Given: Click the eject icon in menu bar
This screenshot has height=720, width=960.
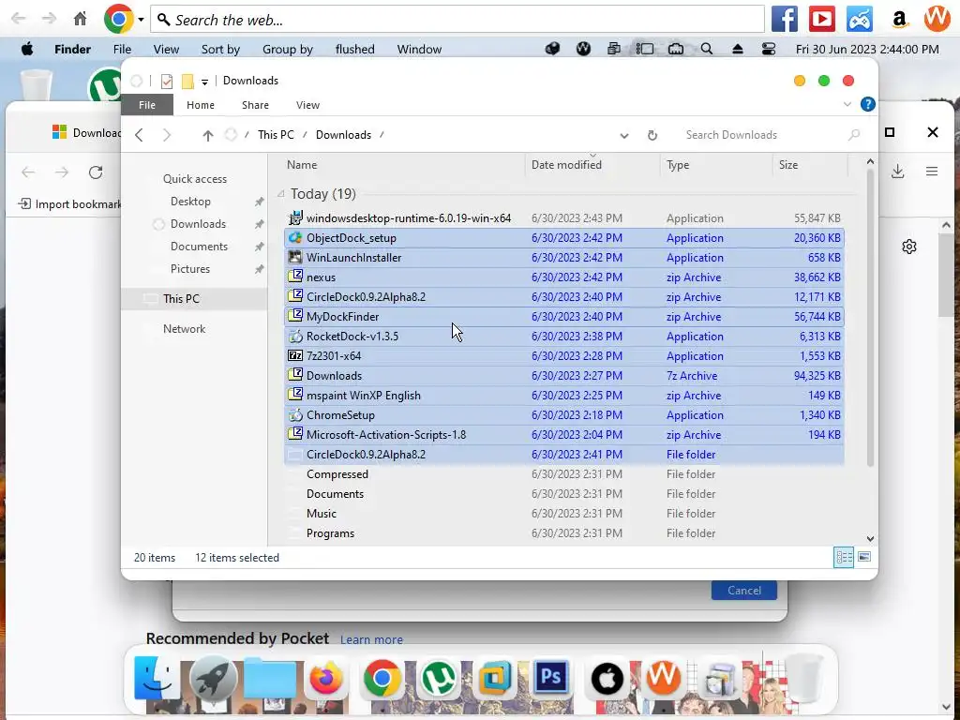Looking at the screenshot, I should (737, 49).
